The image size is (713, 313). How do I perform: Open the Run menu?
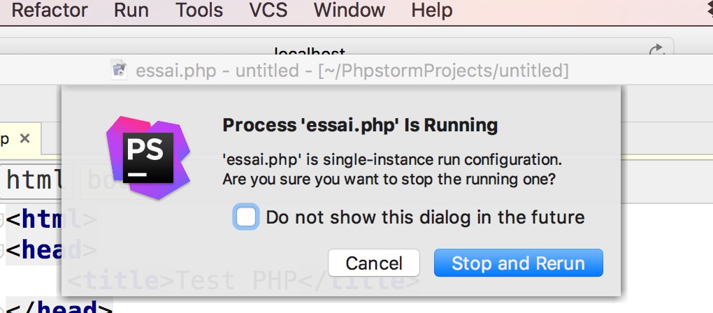[131, 10]
